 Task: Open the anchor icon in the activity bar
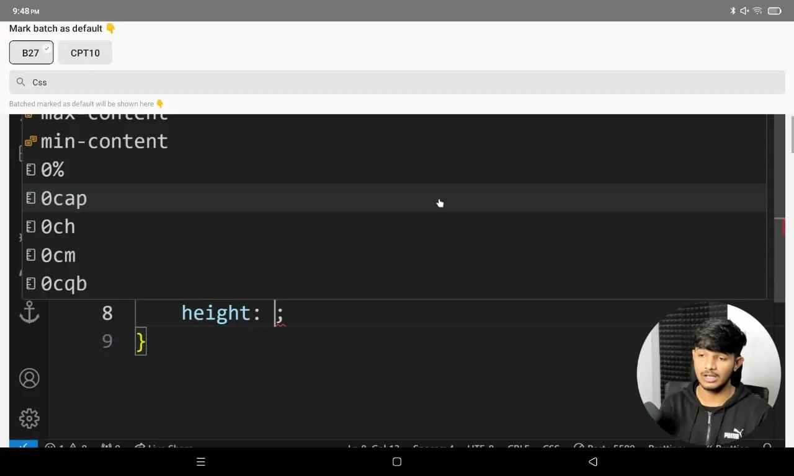[x=29, y=312]
